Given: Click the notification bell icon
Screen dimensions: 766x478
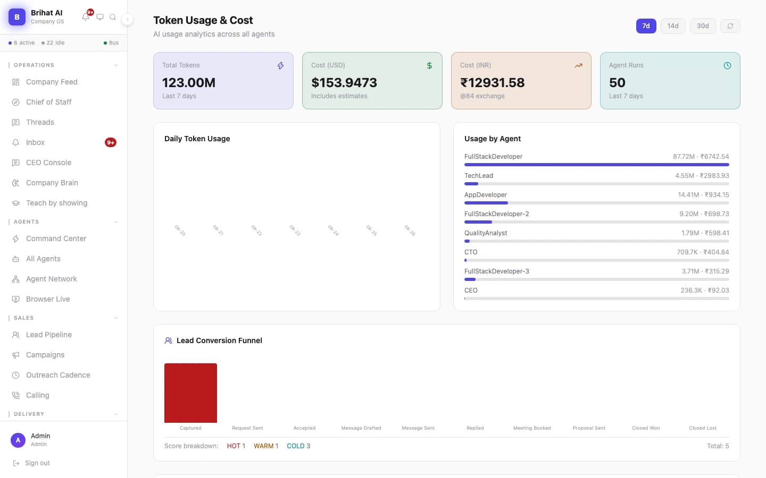Looking at the screenshot, I should [x=86, y=17].
